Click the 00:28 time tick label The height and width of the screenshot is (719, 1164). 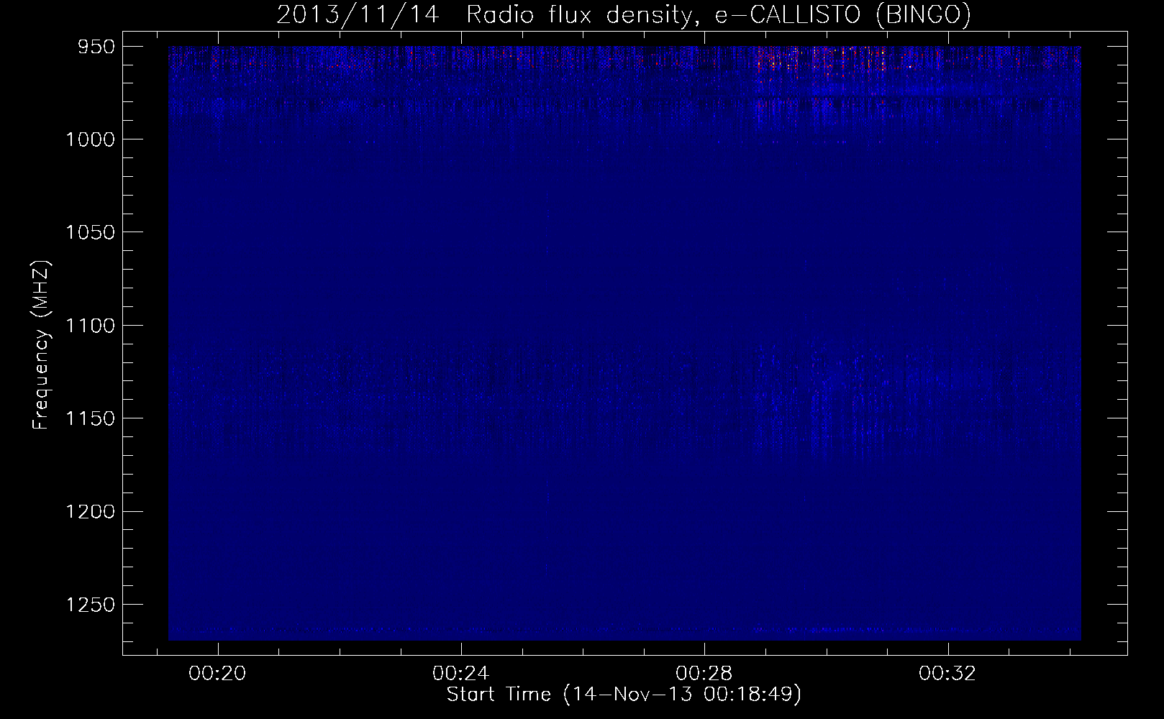(705, 674)
